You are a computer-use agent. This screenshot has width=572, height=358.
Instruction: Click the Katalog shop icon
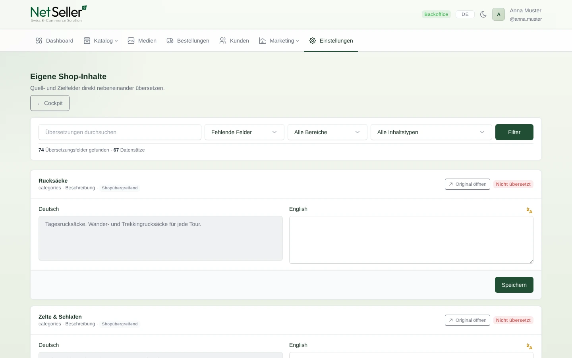(x=87, y=41)
